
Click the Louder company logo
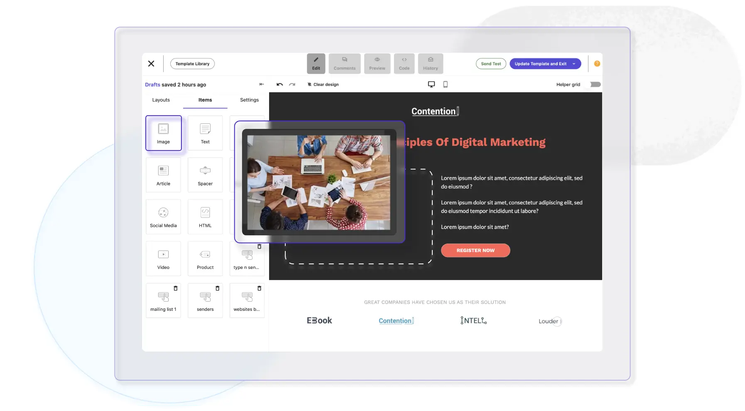tap(550, 321)
